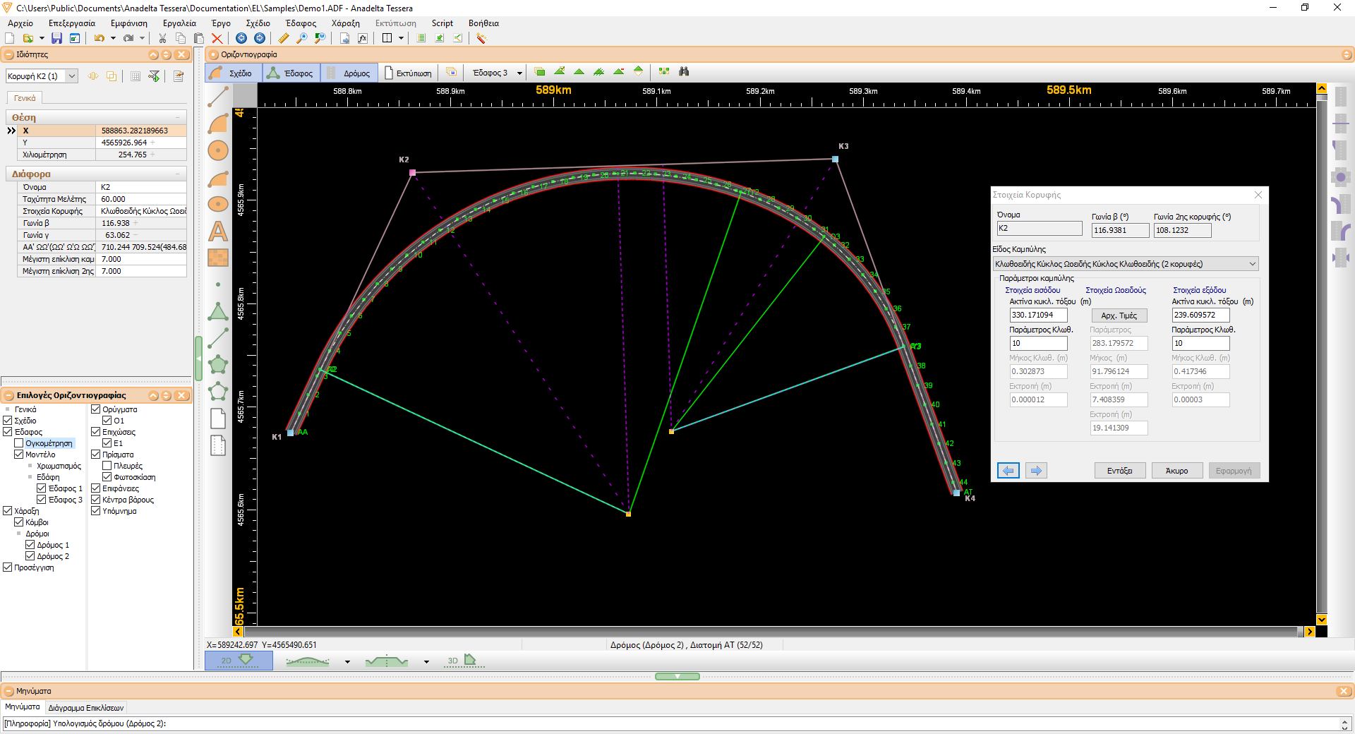Click the red X delete icon
Viewport: 1355px width, 734px height.
point(217,38)
